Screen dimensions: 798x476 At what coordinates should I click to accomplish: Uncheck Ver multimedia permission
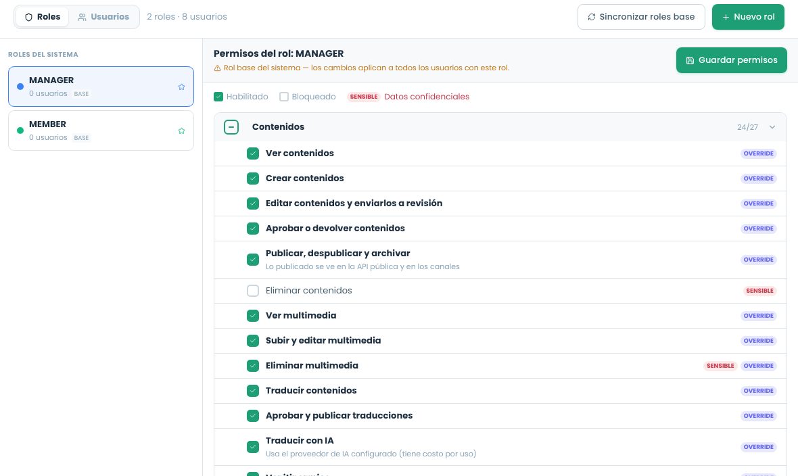(253, 316)
